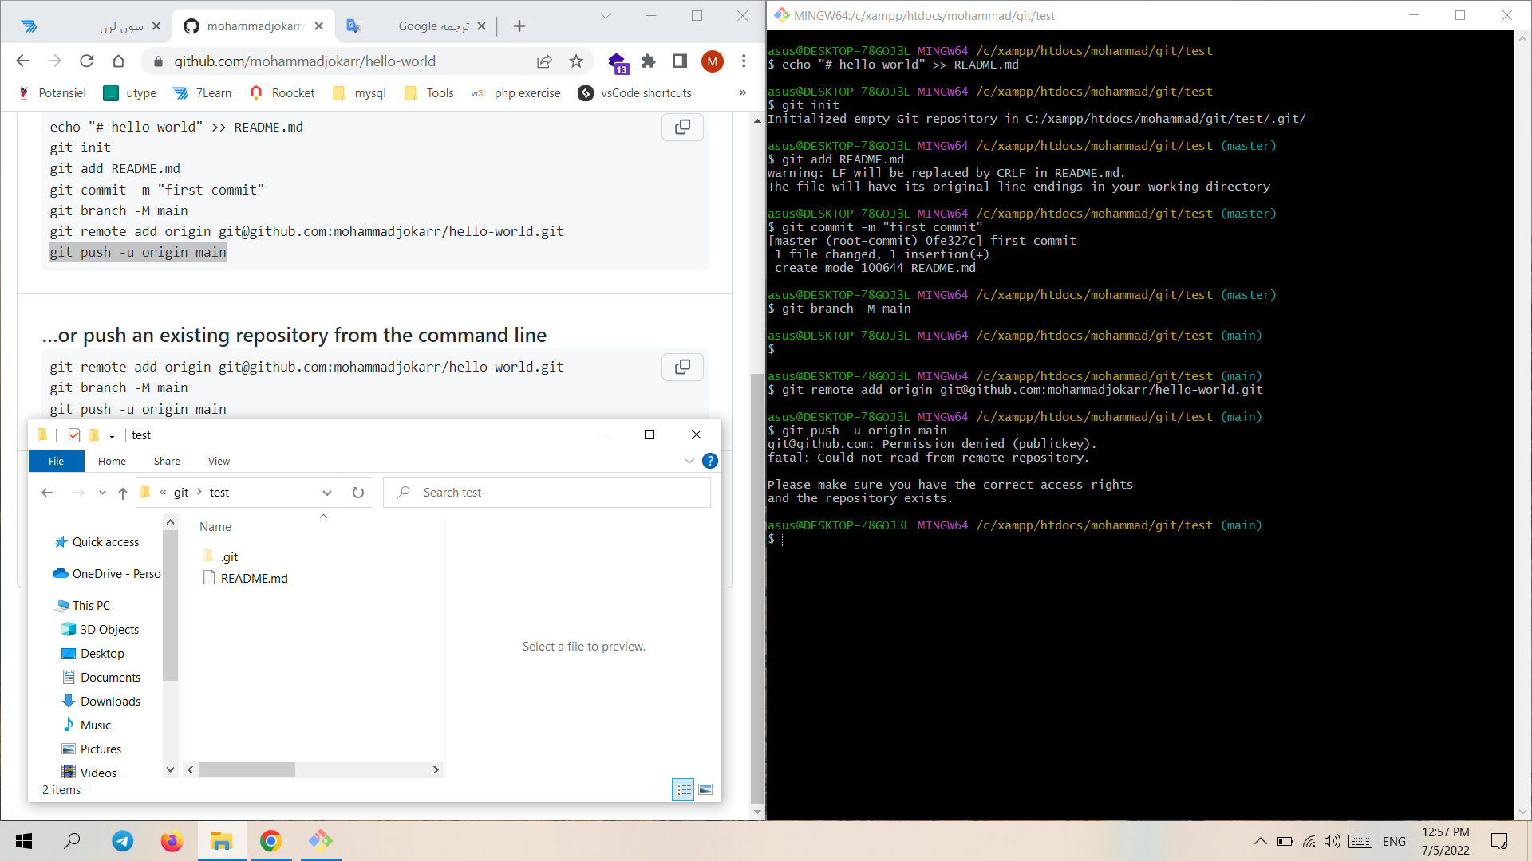Close the GitHub mohammadjokarr tab
1532x861 pixels.
click(319, 26)
